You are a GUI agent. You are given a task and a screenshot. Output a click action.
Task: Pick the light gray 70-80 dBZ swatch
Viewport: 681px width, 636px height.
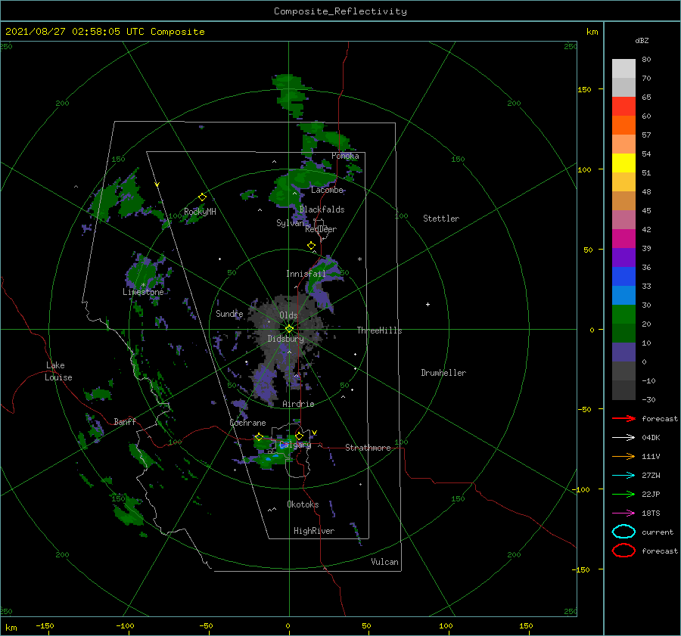click(x=623, y=69)
